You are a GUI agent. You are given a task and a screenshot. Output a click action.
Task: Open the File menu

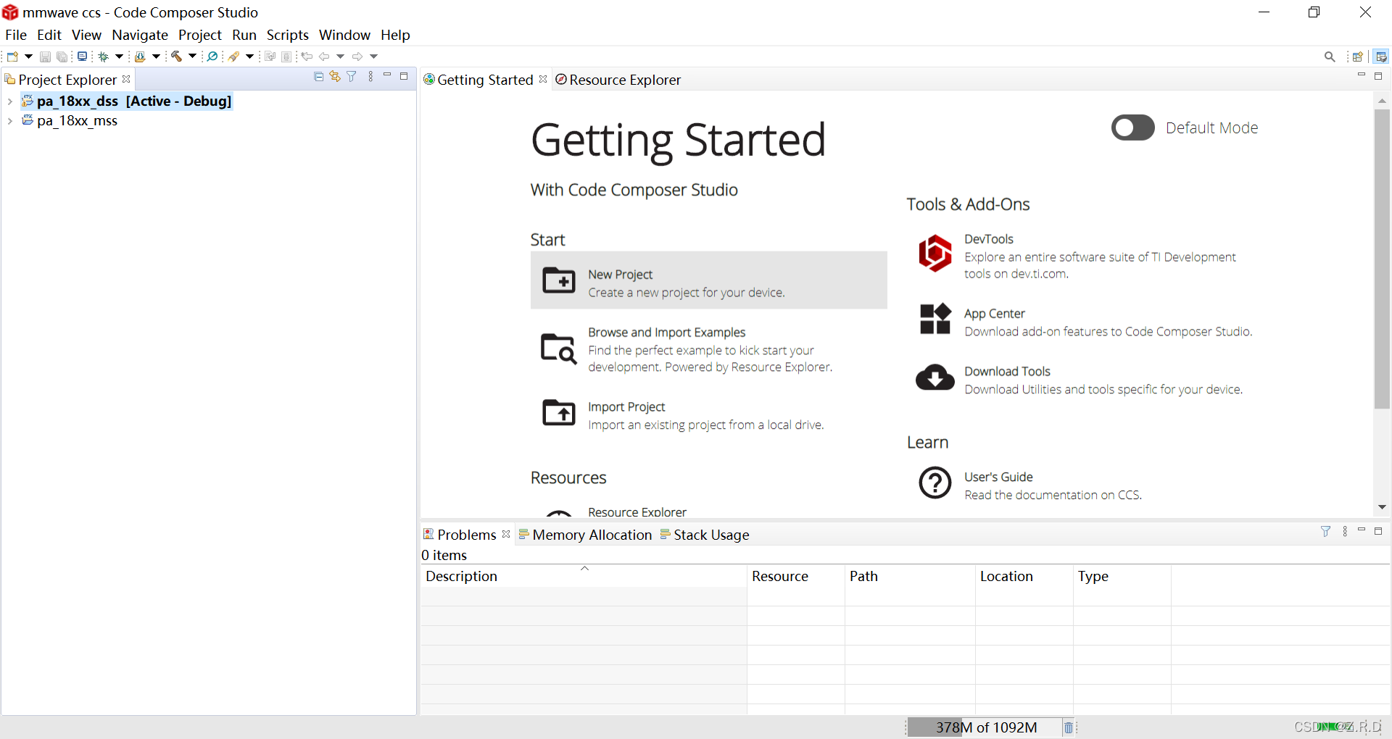point(16,35)
